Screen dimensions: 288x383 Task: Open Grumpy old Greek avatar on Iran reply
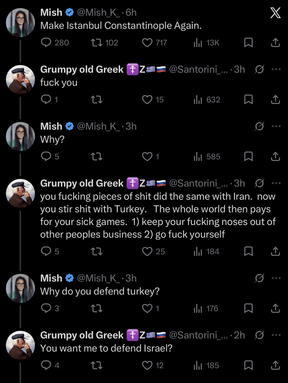(x=20, y=193)
